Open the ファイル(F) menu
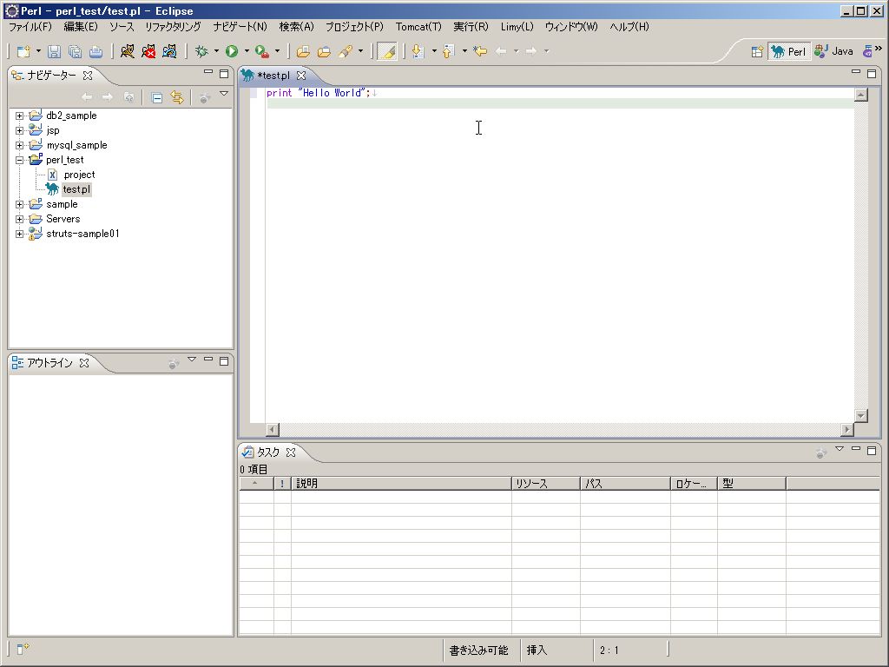889x667 pixels. pyautogui.click(x=30, y=27)
